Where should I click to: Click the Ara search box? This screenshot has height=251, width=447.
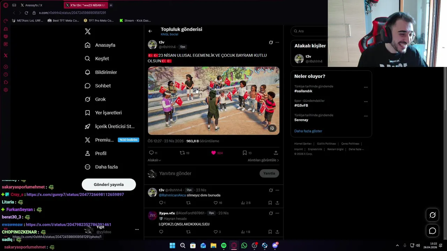pyautogui.click(x=309, y=31)
